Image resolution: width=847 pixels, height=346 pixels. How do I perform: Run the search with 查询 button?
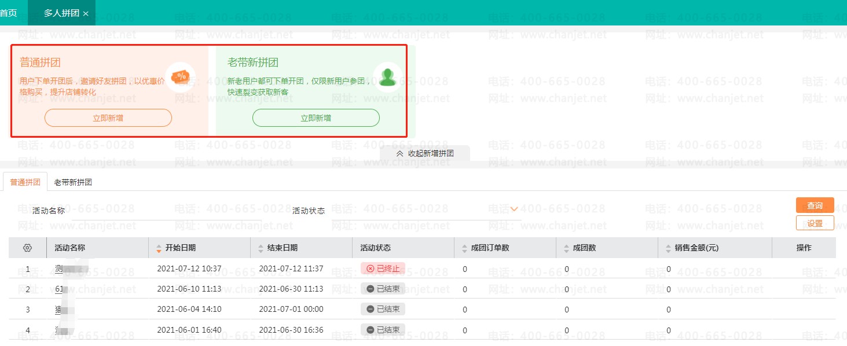point(815,205)
